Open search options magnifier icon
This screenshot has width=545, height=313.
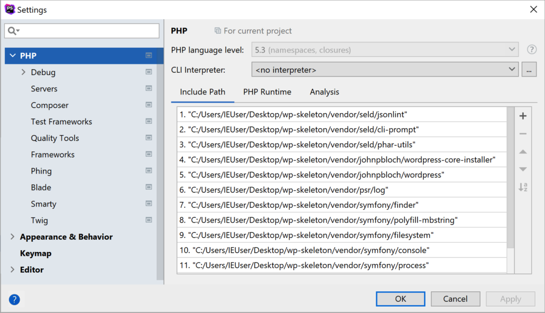pyautogui.click(x=13, y=31)
